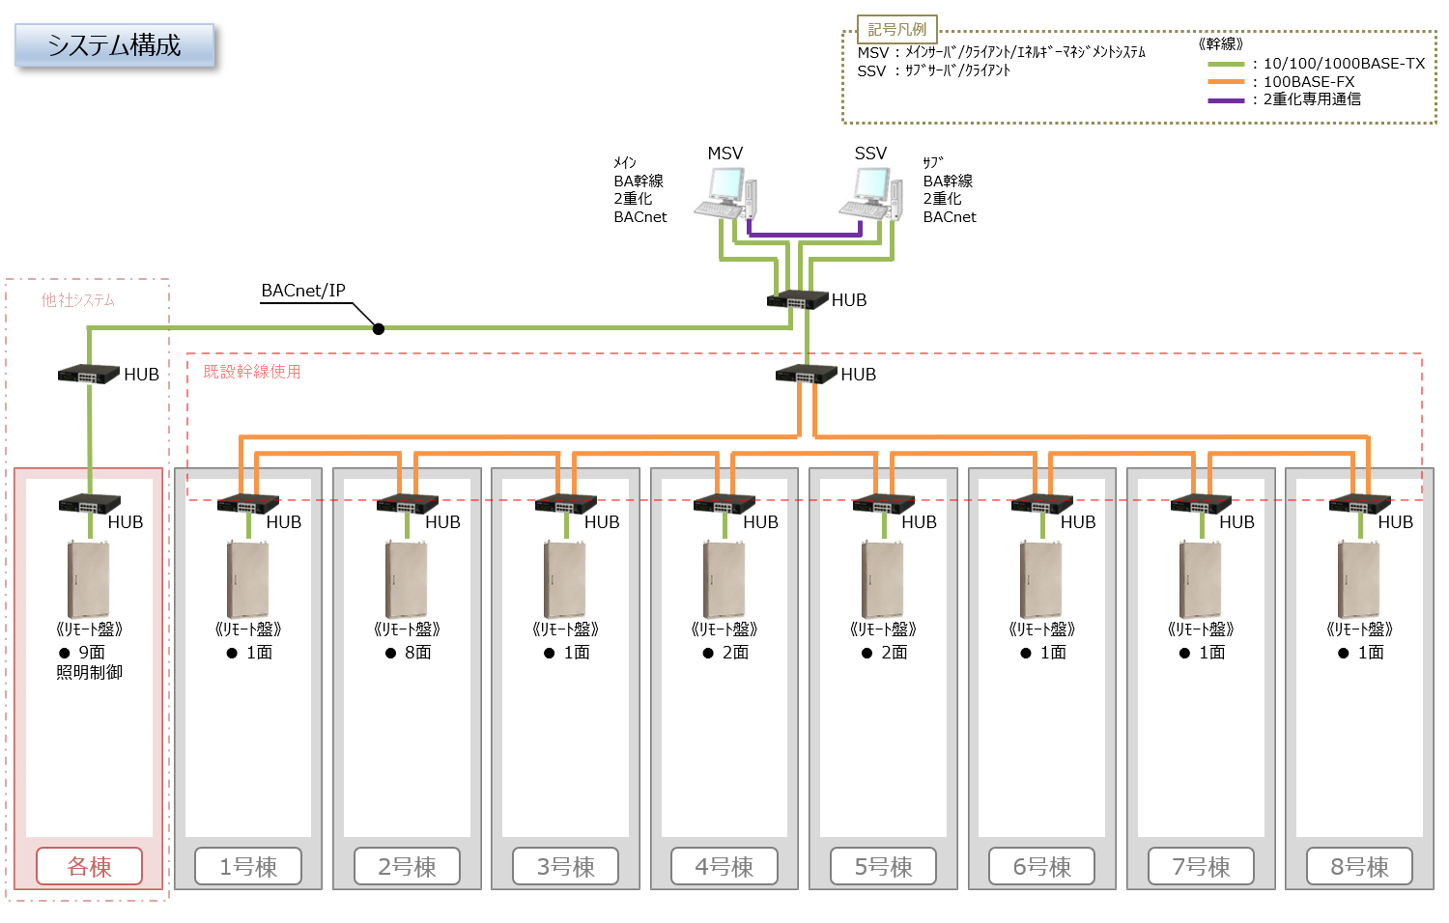Click the 8号棟 label button

click(1360, 866)
